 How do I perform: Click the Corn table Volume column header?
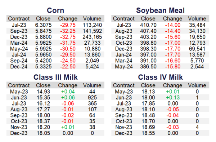(x=92, y=19)
